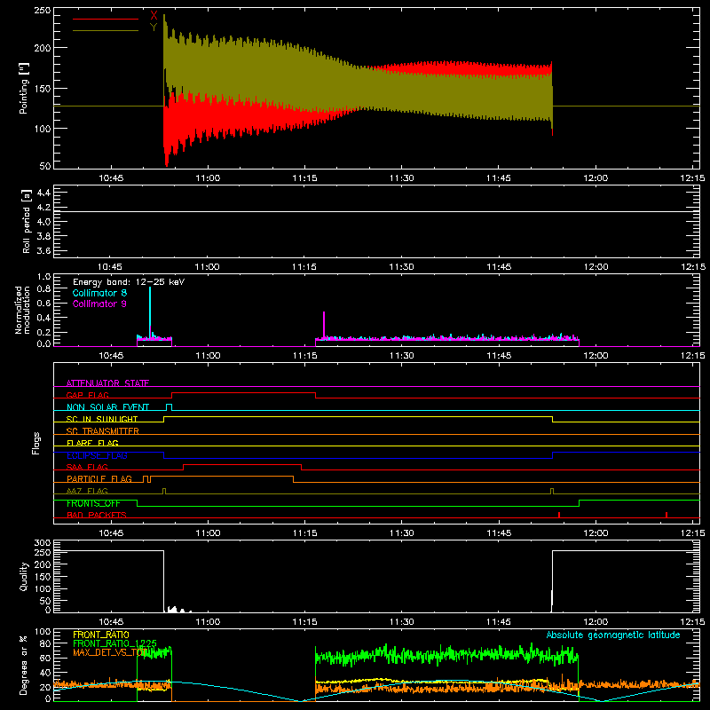The image size is (710, 710).
Task: Select the SC_TRANSMITTER flag label
Action: pyautogui.click(x=103, y=431)
